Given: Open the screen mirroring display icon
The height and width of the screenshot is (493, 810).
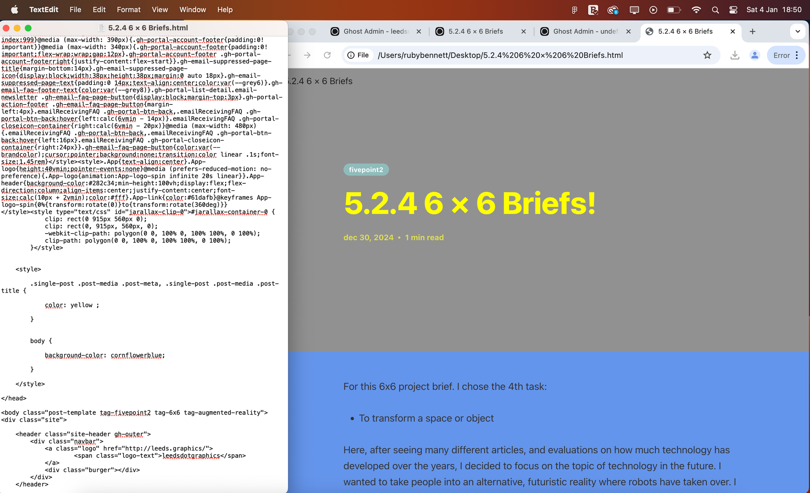Looking at the screenshot, I should tap(634, 10).
